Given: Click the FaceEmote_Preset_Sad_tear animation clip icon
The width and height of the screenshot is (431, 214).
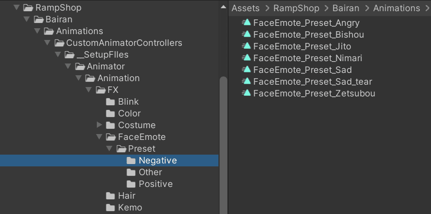Looking at the screenshot, I should coord(247,82).
